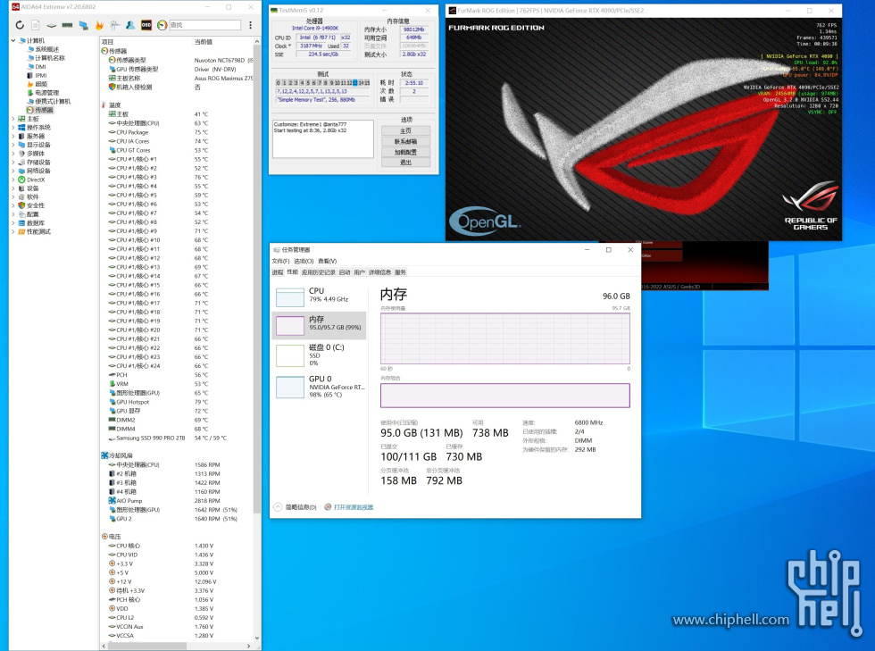This screenshot has height=651, width=875.
Task: Expand the 性能测试 tree node
Action: pyautogui.click(x=13, y=231)
